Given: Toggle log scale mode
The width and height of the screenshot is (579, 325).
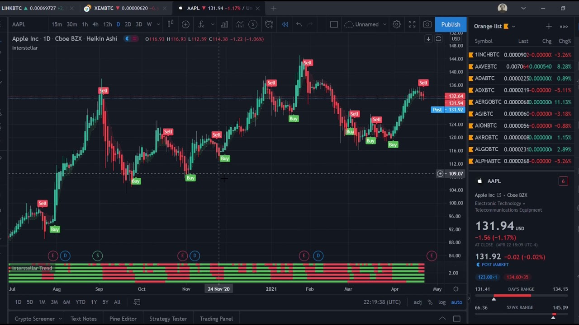Looking at the screenshot, I should [442, 302].
